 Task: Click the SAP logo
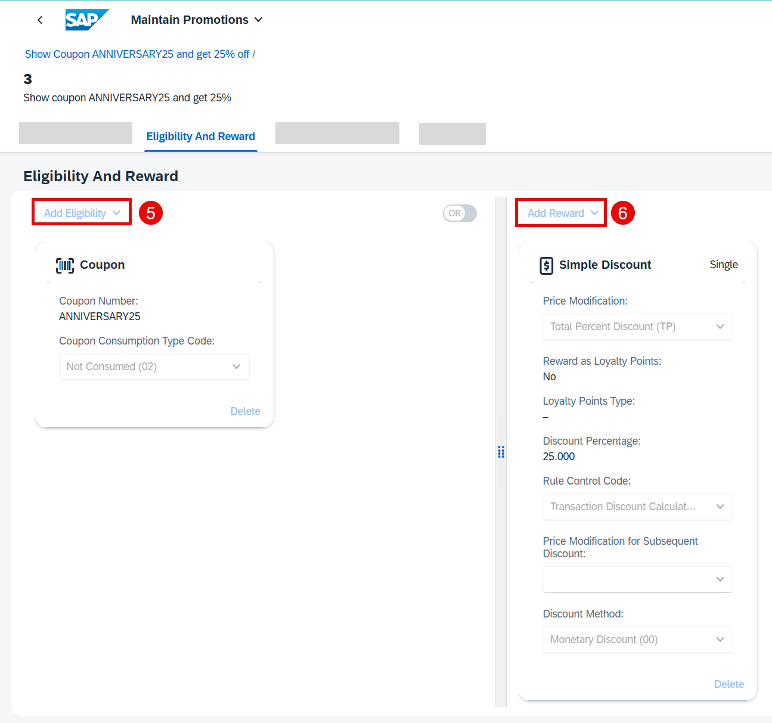[x=87, y=20]
